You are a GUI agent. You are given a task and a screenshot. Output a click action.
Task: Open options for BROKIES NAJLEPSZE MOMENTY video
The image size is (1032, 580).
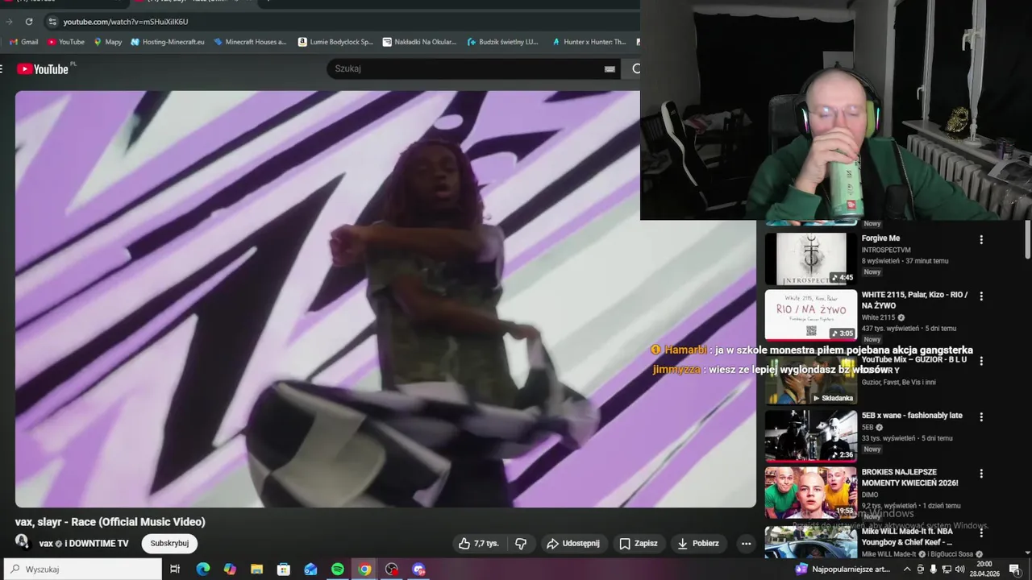[981, 474]
